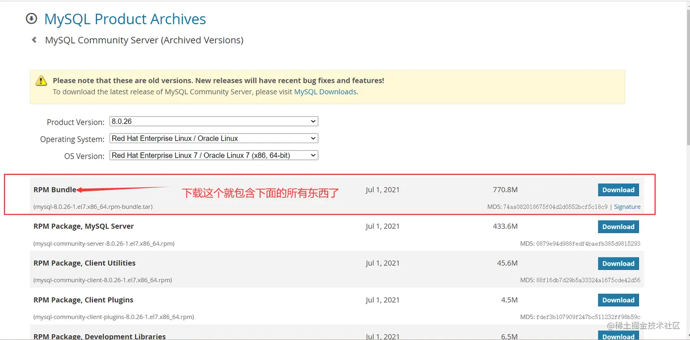Click the download circle icon beside MySQL Product Archives
The image size is (690, 340).
(31, 19)
